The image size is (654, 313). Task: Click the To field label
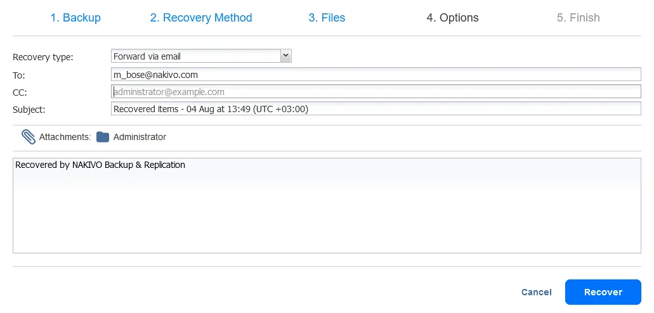pos(19,75)
